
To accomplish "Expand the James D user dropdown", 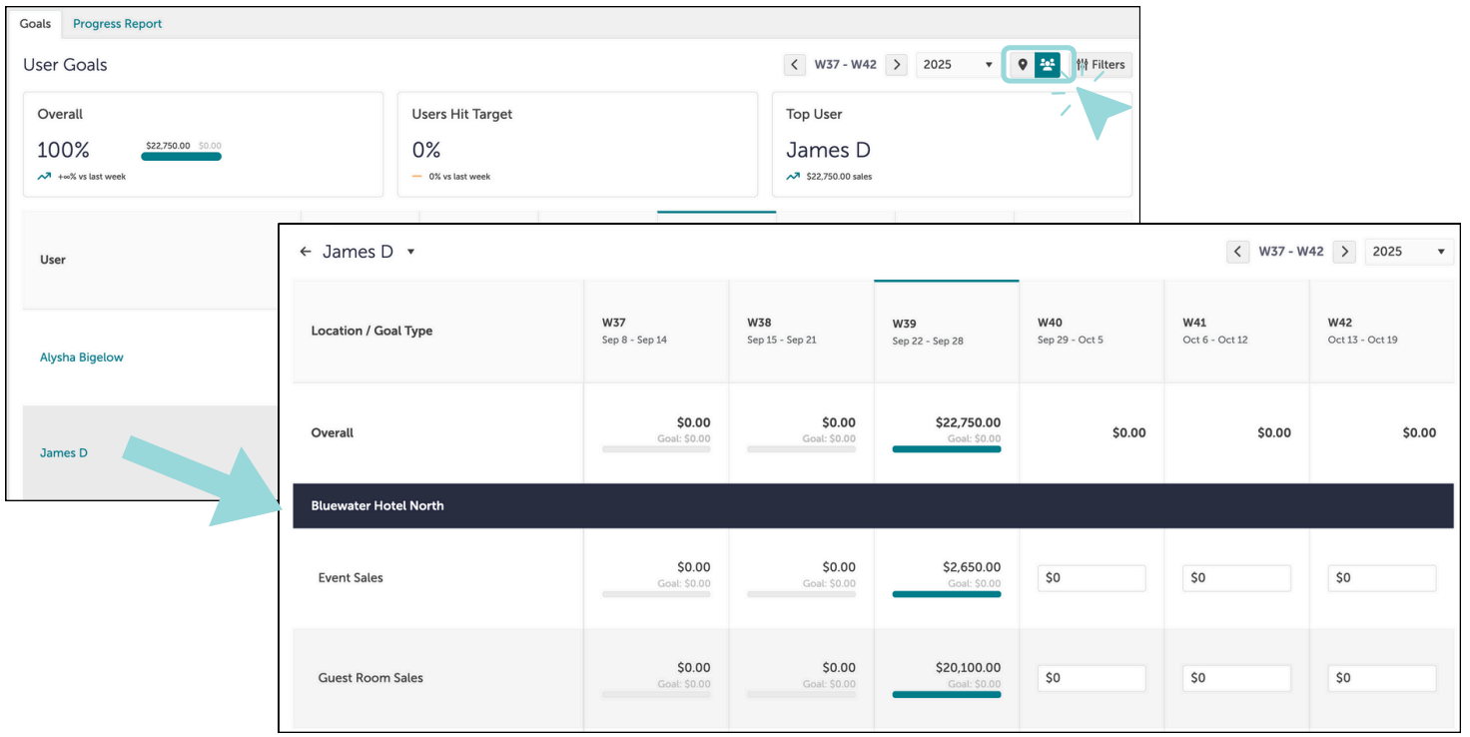I will coord(410,252).
